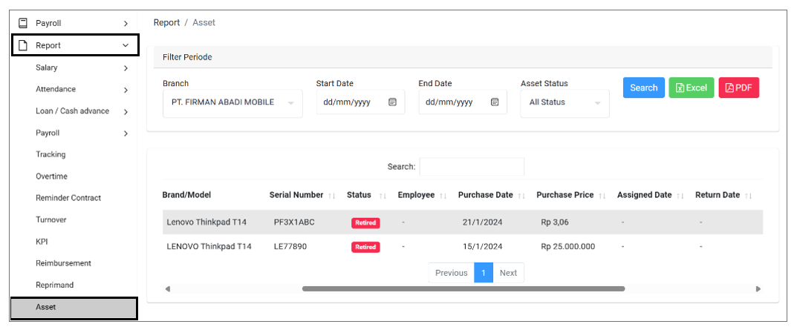Open the Overtime report

[51, 176]
